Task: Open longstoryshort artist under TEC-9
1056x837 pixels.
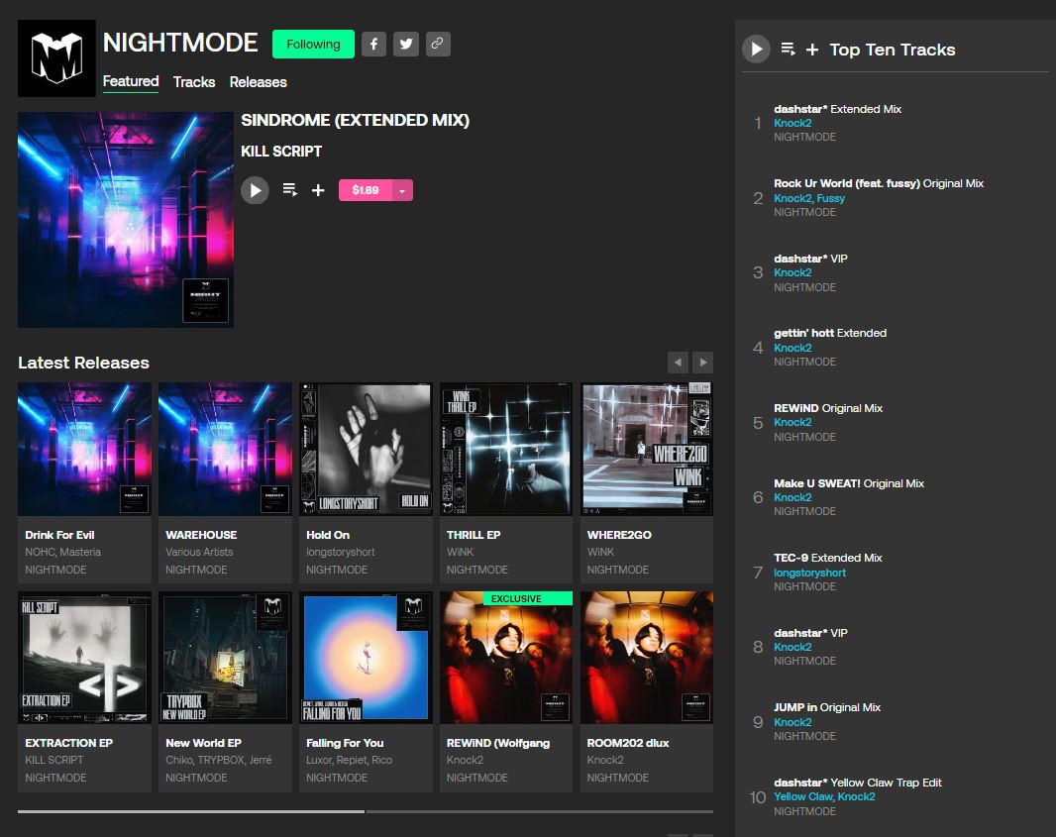Action: click(810, 574)
